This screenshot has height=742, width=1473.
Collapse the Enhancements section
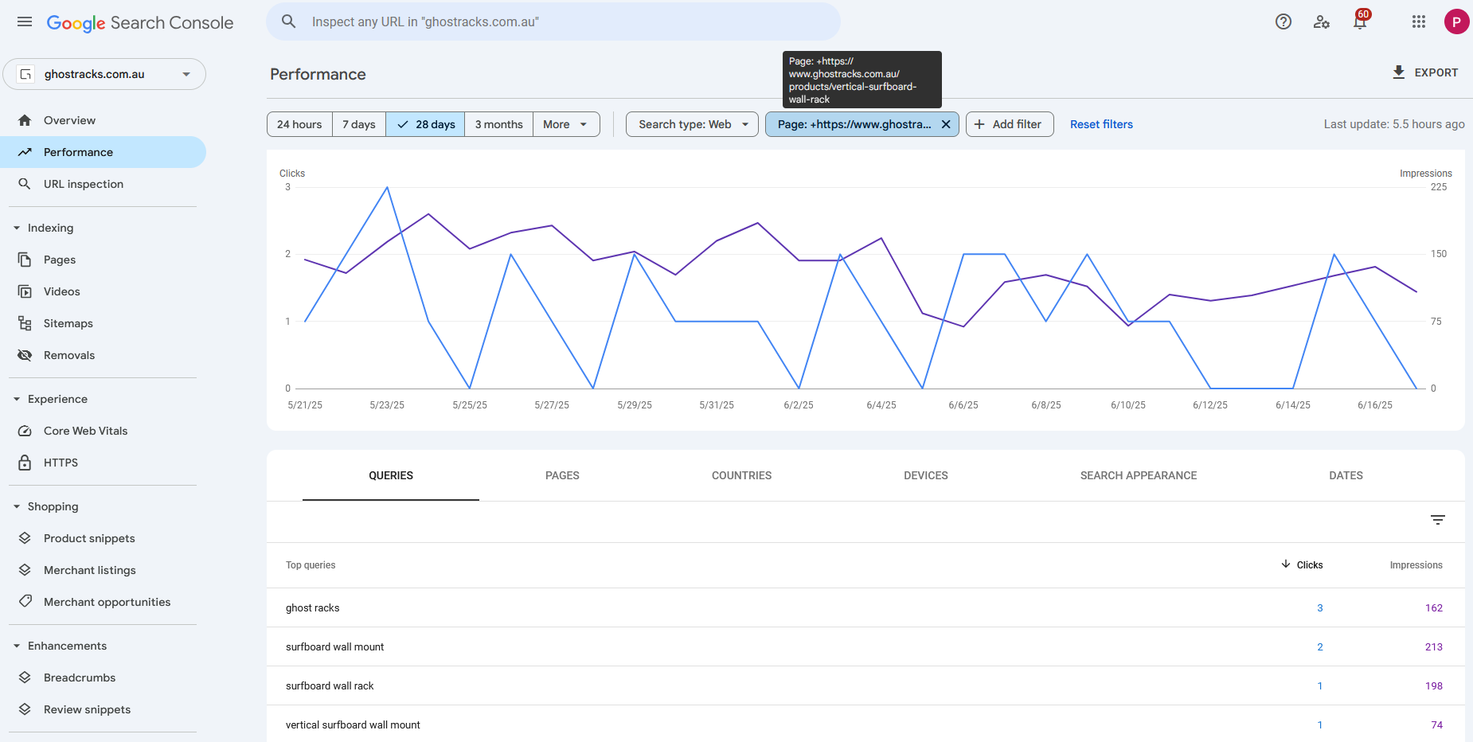[x=17, y=646]
